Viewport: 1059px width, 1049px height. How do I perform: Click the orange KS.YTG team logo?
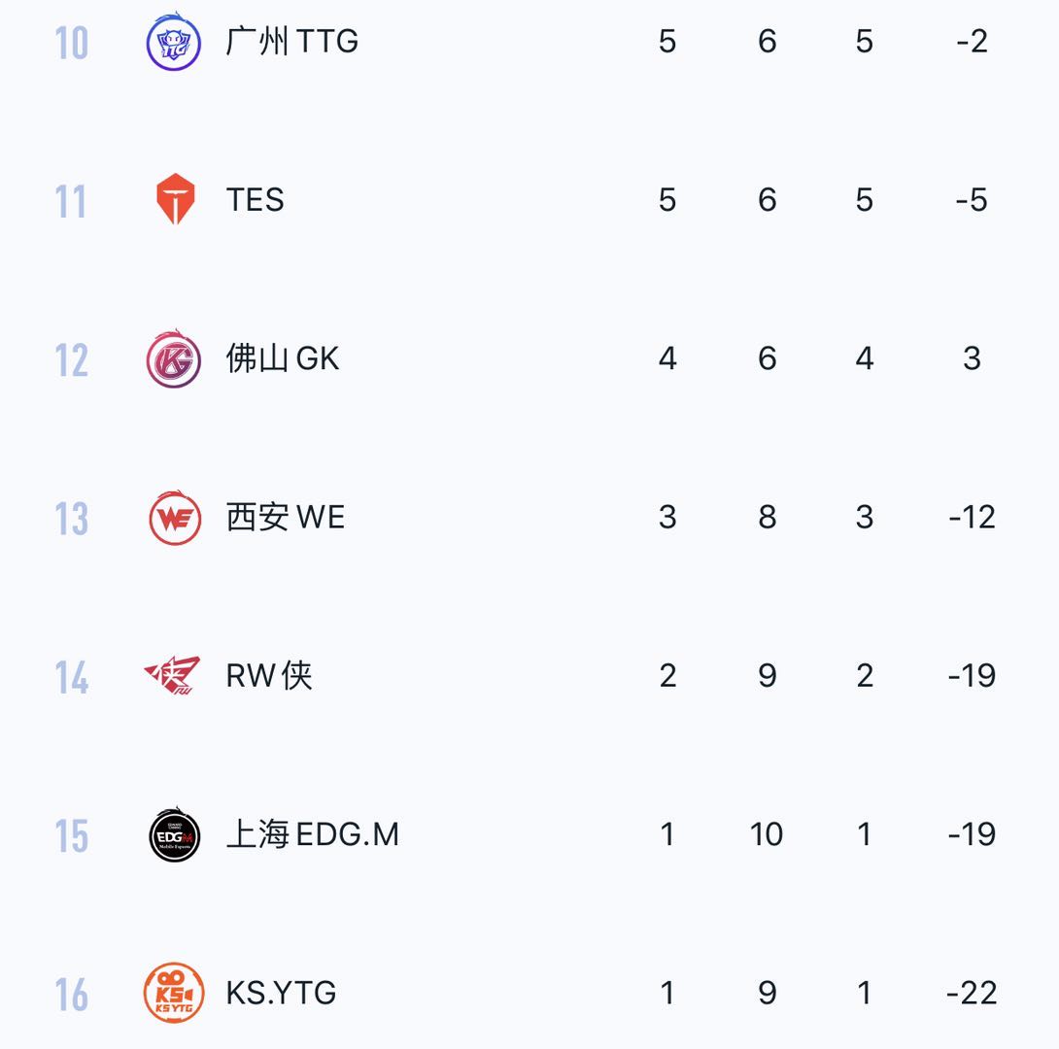point(174,993)
